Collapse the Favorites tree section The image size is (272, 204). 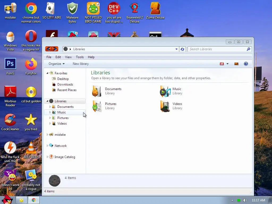click(x=47, y=73)
